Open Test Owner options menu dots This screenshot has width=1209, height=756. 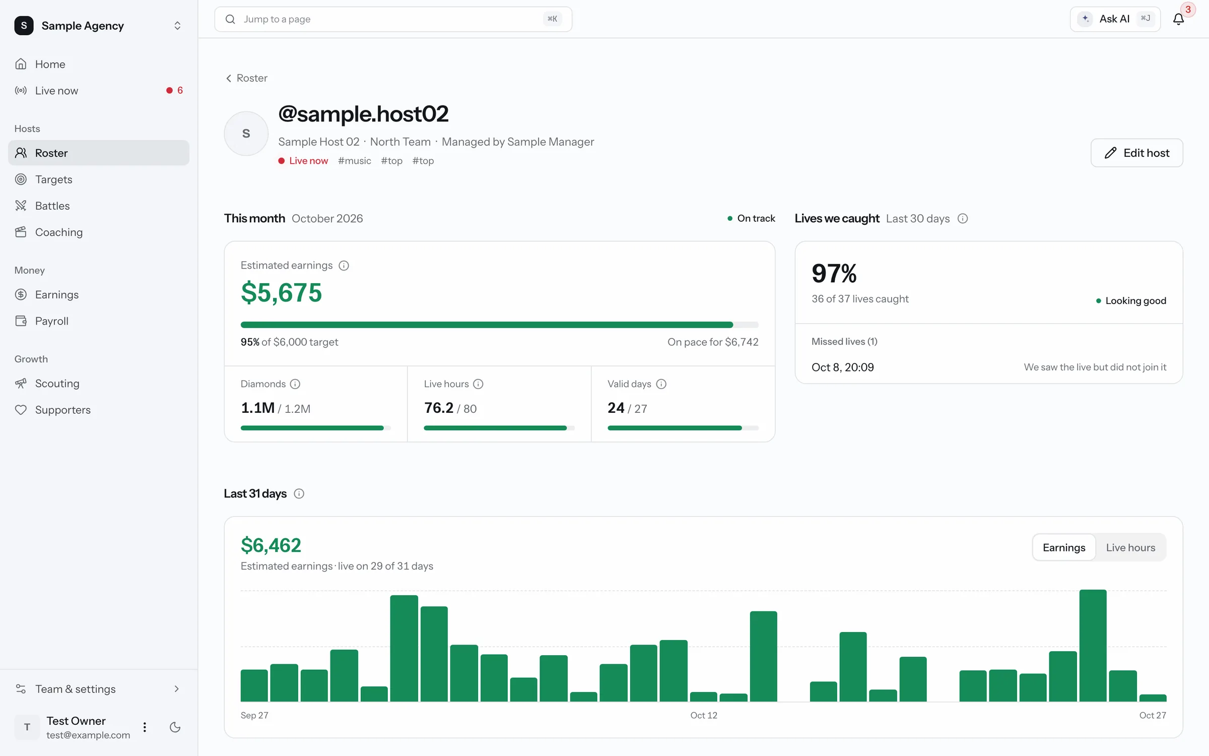(x=145, y=727)
